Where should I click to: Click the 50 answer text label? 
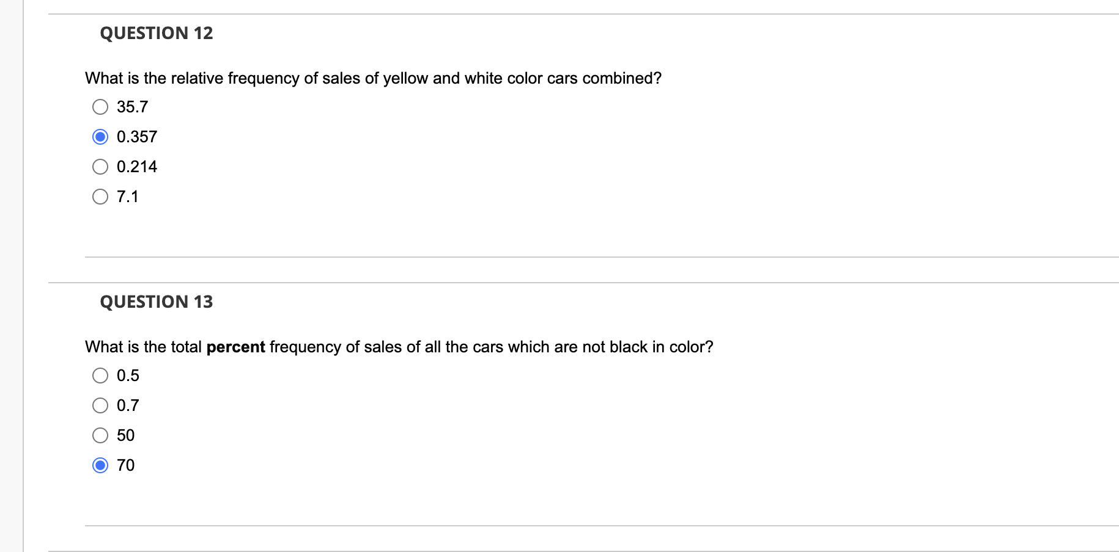[127, 435]
